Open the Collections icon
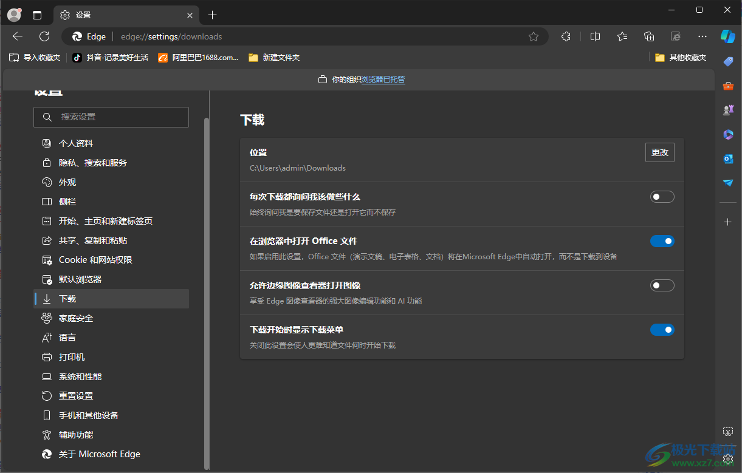The width and height of the screenshot is (742, 473). tap(649, 36)
